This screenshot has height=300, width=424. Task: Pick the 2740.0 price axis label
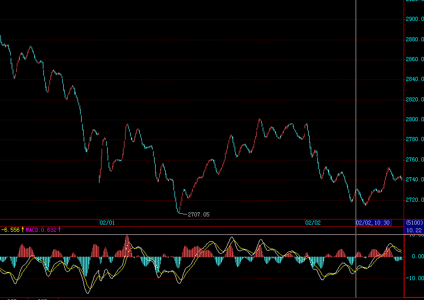[x=414, y=180]
